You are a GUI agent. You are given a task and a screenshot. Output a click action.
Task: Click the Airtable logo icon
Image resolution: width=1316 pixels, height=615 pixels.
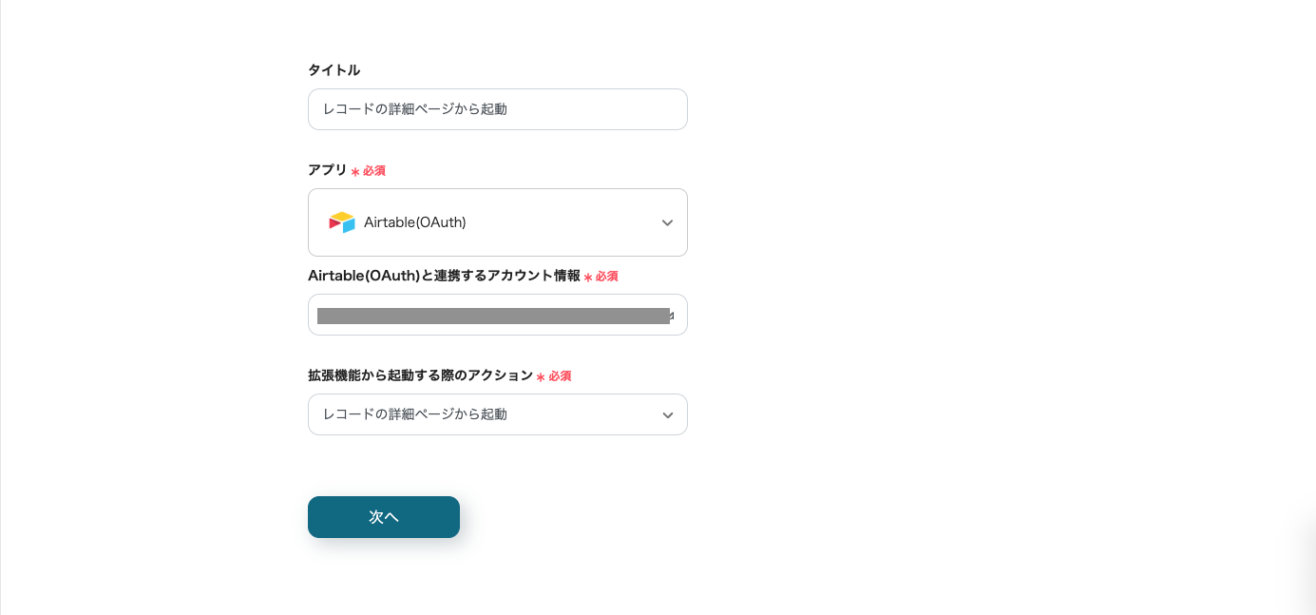[341, 222]
